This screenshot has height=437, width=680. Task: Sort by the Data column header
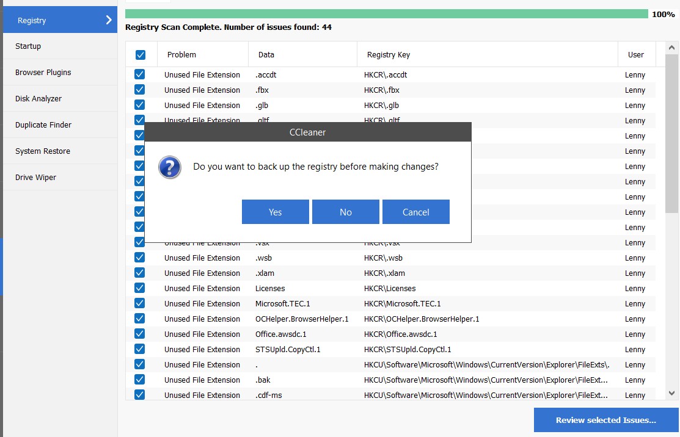302,54
